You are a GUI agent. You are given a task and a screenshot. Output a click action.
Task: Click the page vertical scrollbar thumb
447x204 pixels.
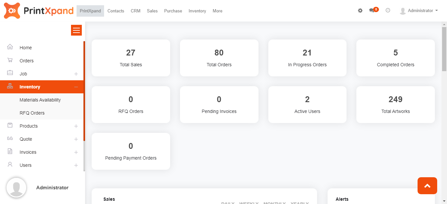pyautogui.click(x=444, y=49)
